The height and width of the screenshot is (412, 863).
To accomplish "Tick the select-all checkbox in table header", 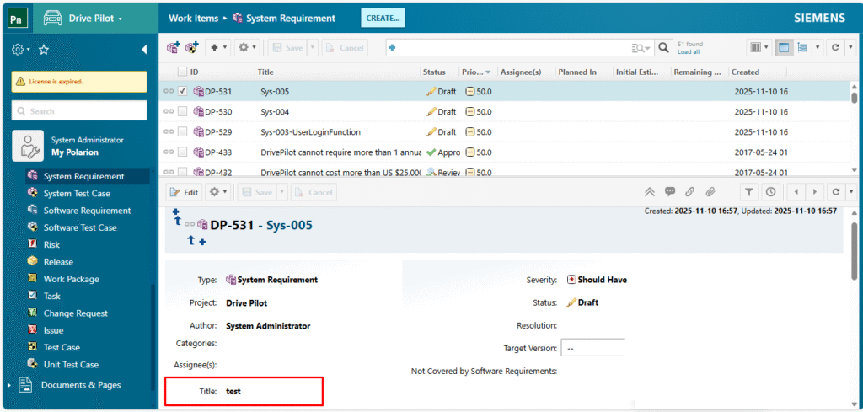I will [x=183, y=72].
